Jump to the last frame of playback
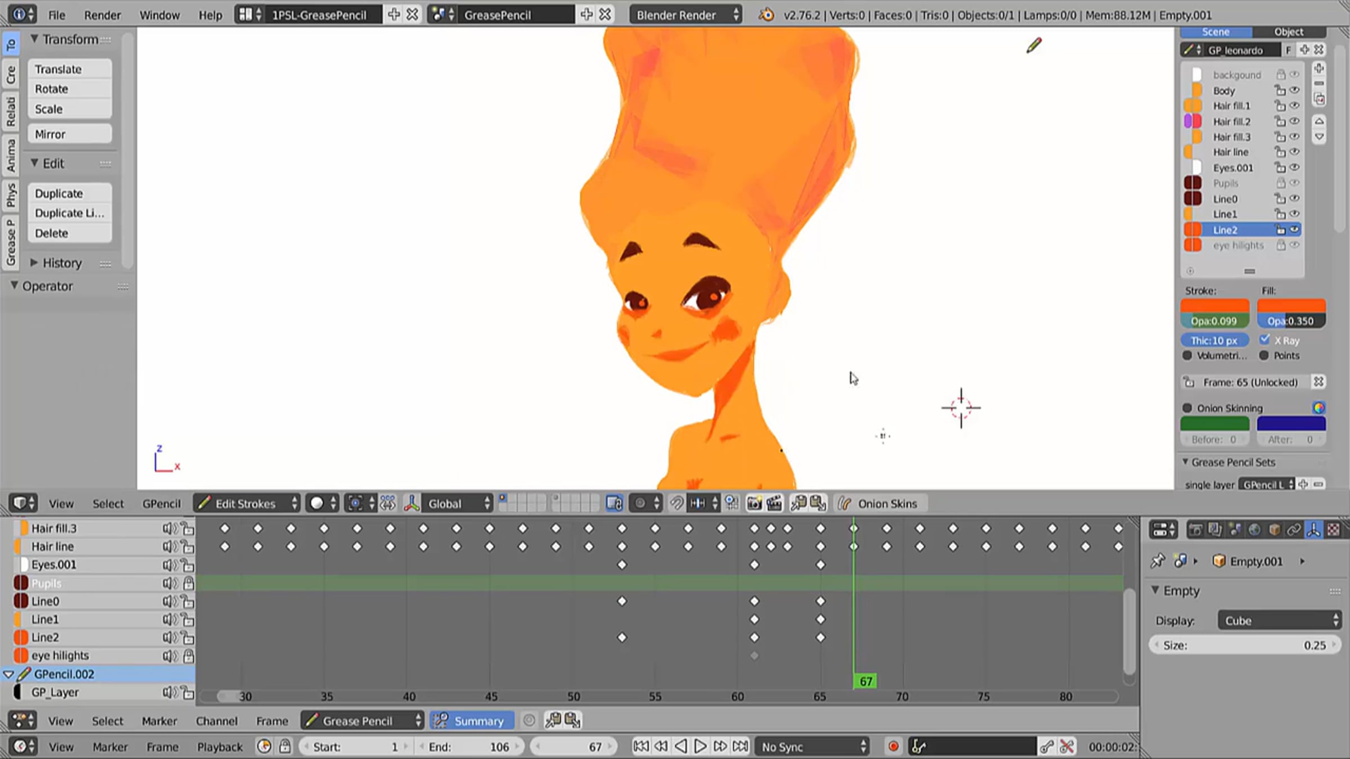The image size is (1350, 759). (x=740, y=747)
